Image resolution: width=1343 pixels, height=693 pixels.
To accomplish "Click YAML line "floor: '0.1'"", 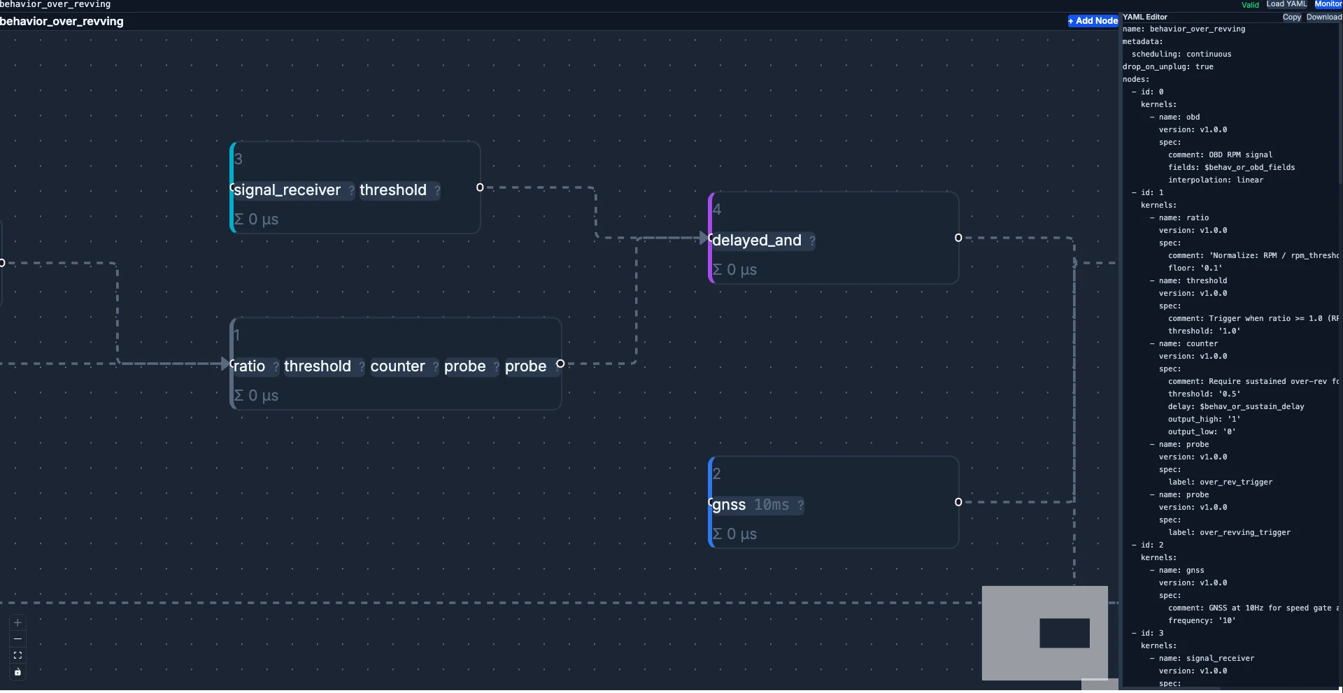I will tap(1195, 269).
